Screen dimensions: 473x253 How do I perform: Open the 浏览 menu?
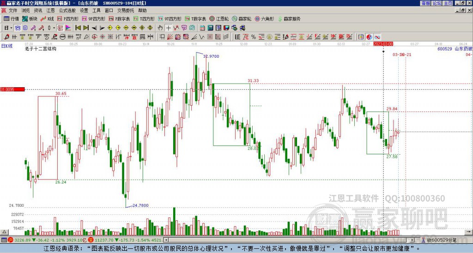pos(25,11)
